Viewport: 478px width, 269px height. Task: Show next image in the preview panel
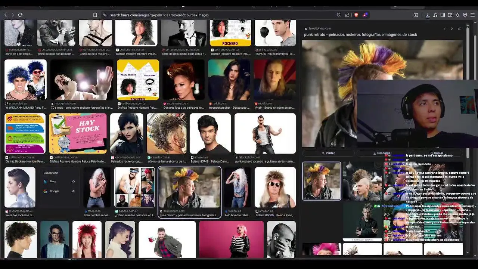coord(451,28)
